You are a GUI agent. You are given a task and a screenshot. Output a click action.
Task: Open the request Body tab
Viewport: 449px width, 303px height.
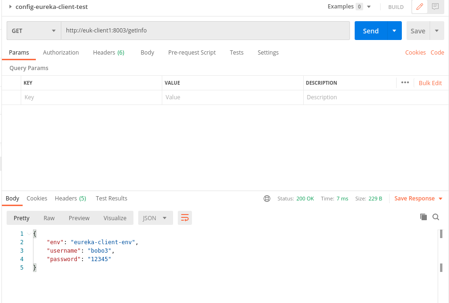pos(147,53)
